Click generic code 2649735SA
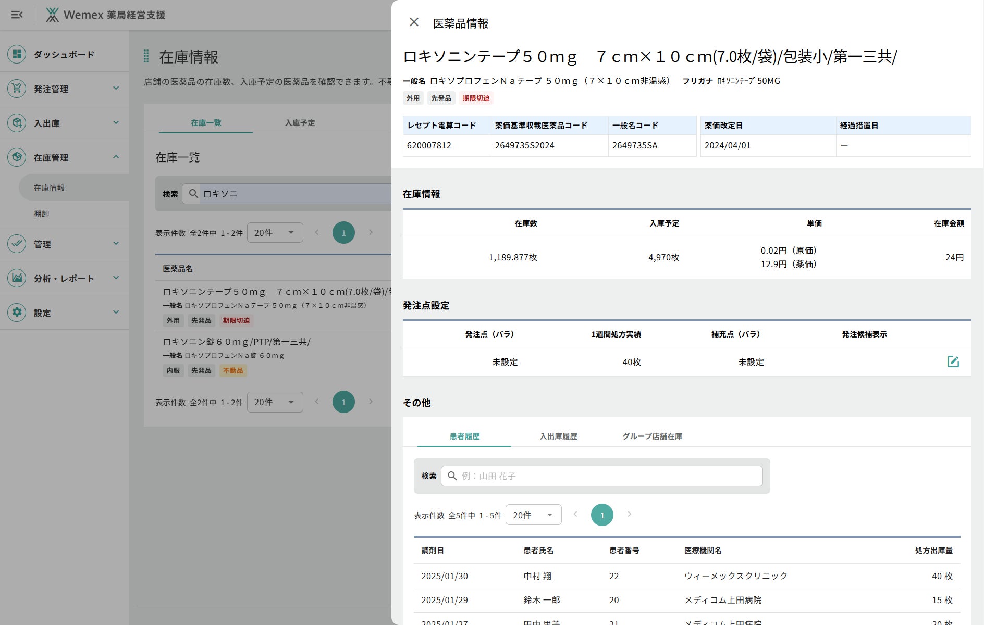The width and height of the screenshot is (984, 625). pos(635,146)
